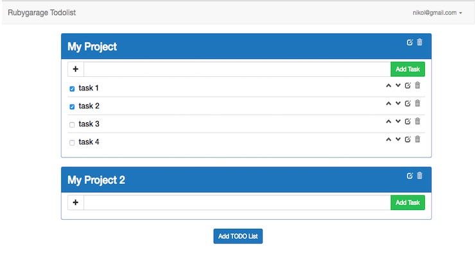This screenshot has height=278, width=475.
Task: Click the Rubygarage Todolist brand link
Action: pos(42,12)
